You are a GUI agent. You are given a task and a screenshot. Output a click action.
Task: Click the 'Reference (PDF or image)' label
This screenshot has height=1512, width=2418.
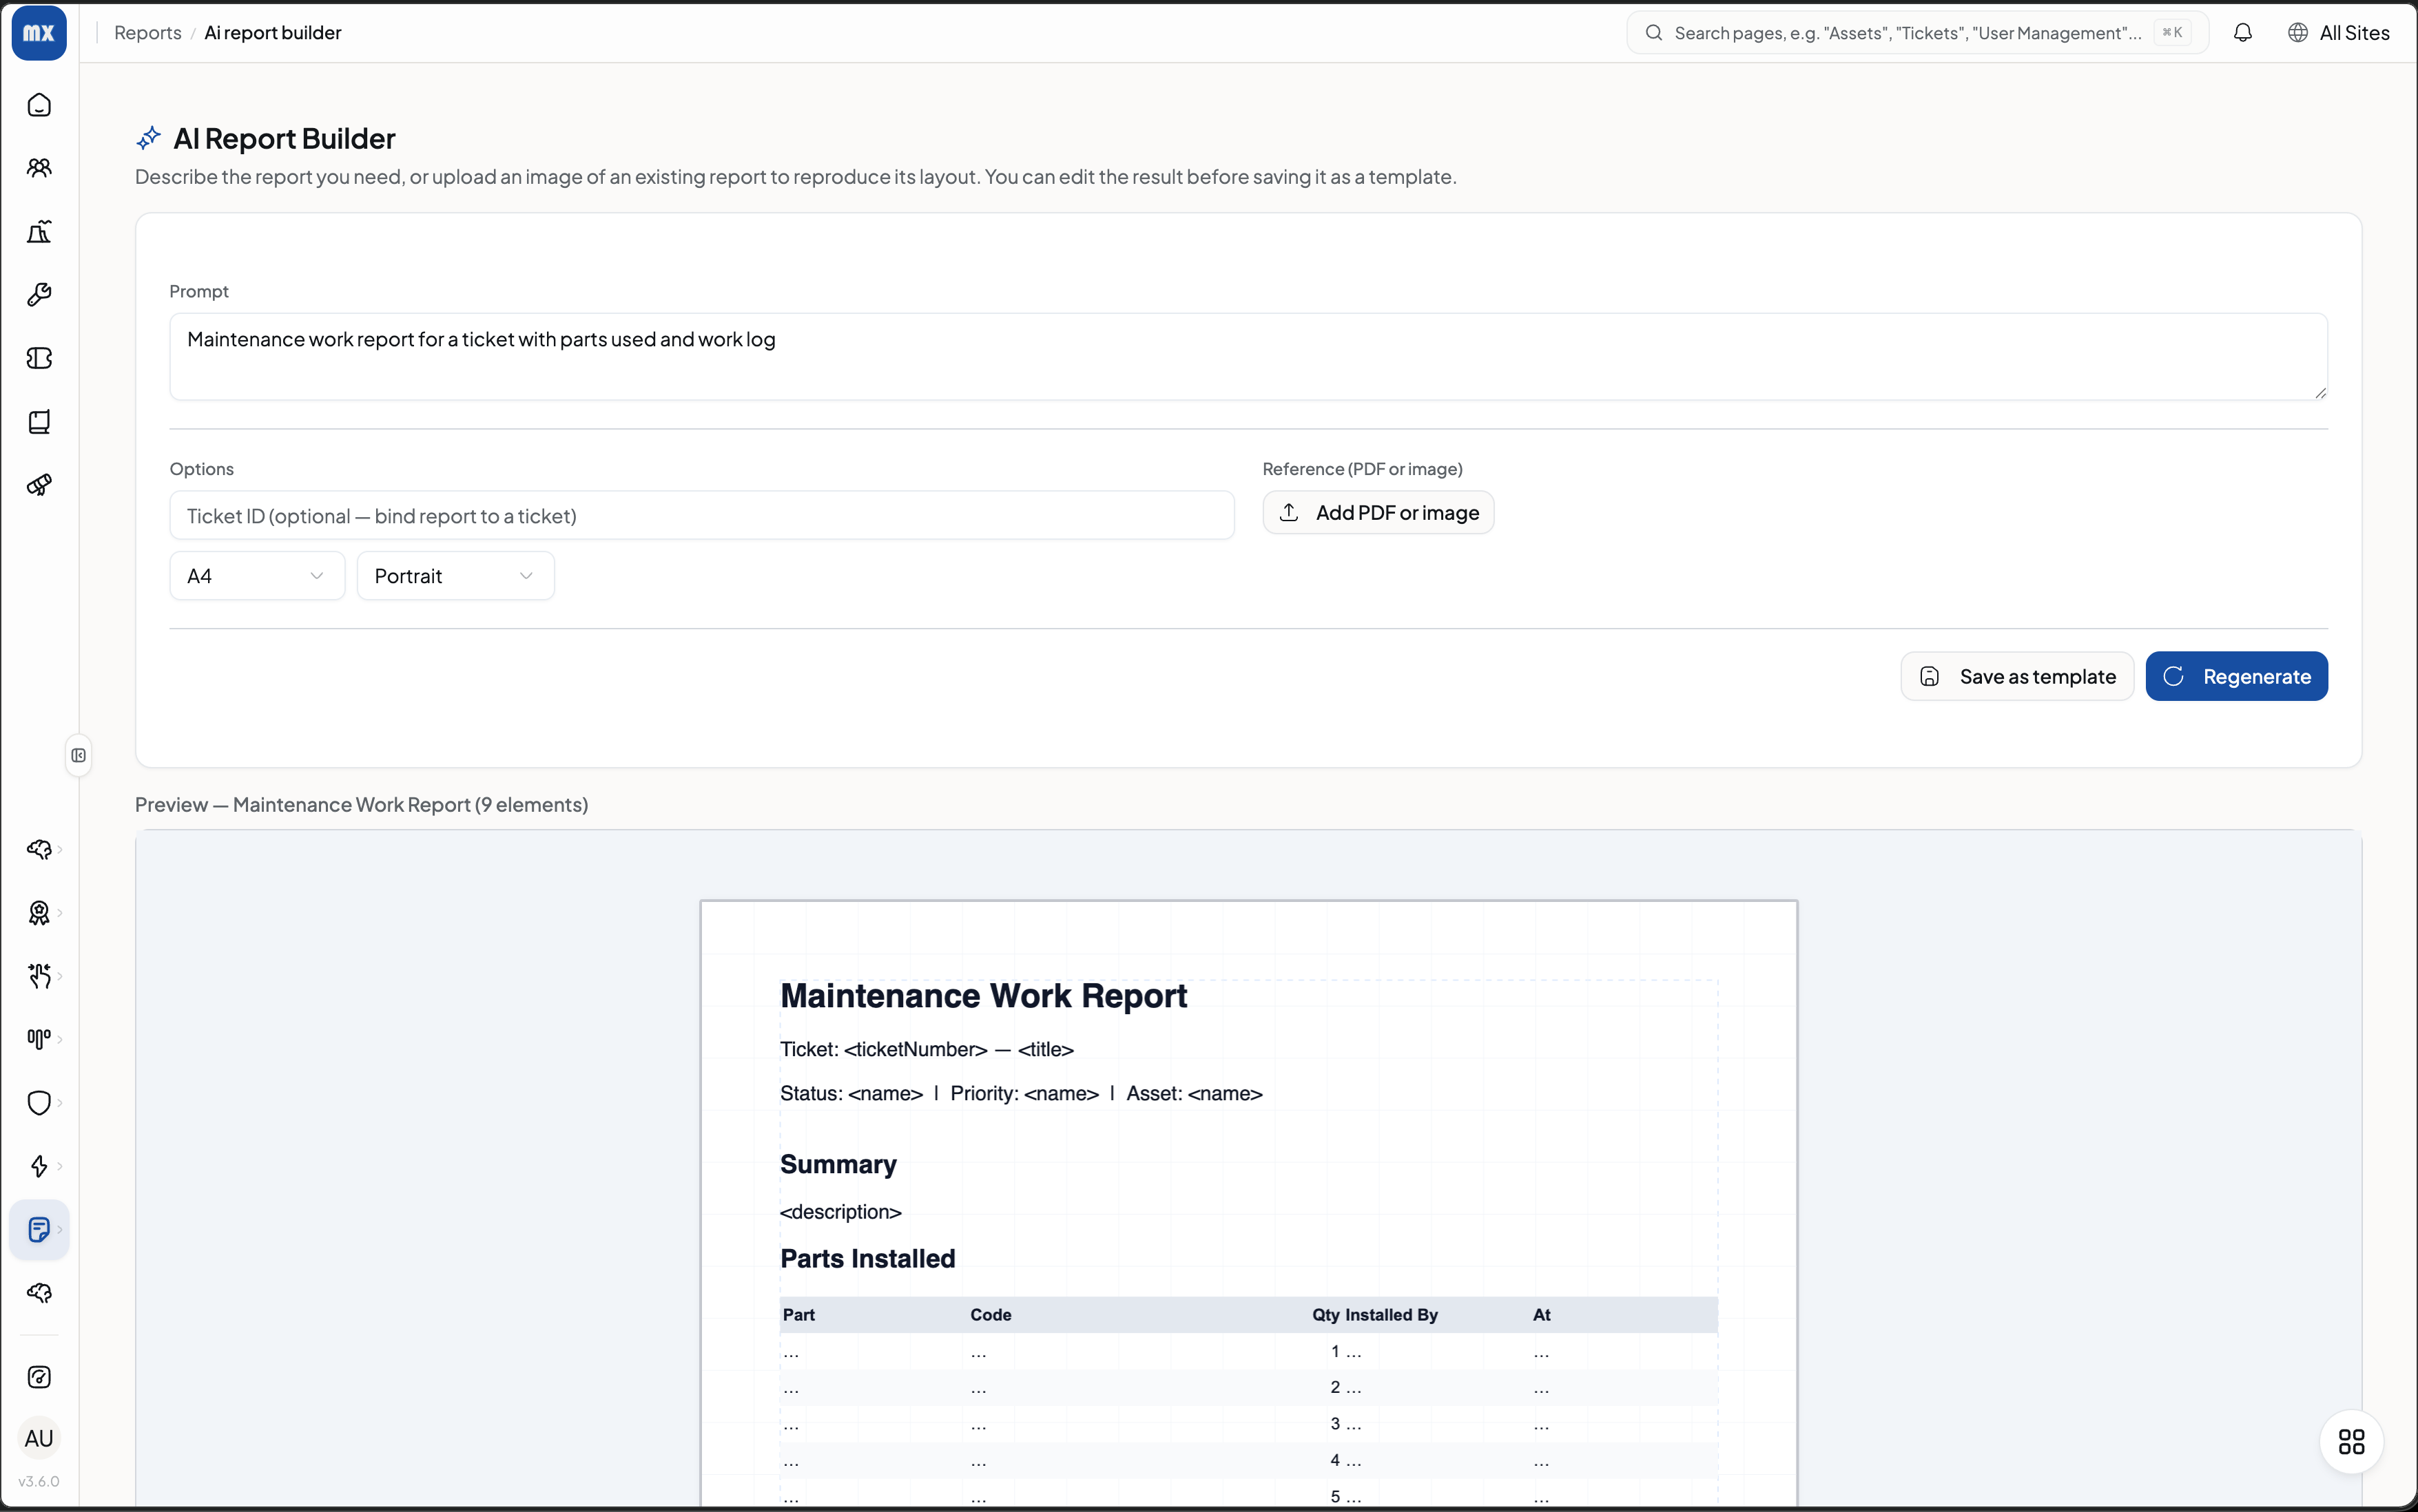(x=1363, y=469)
